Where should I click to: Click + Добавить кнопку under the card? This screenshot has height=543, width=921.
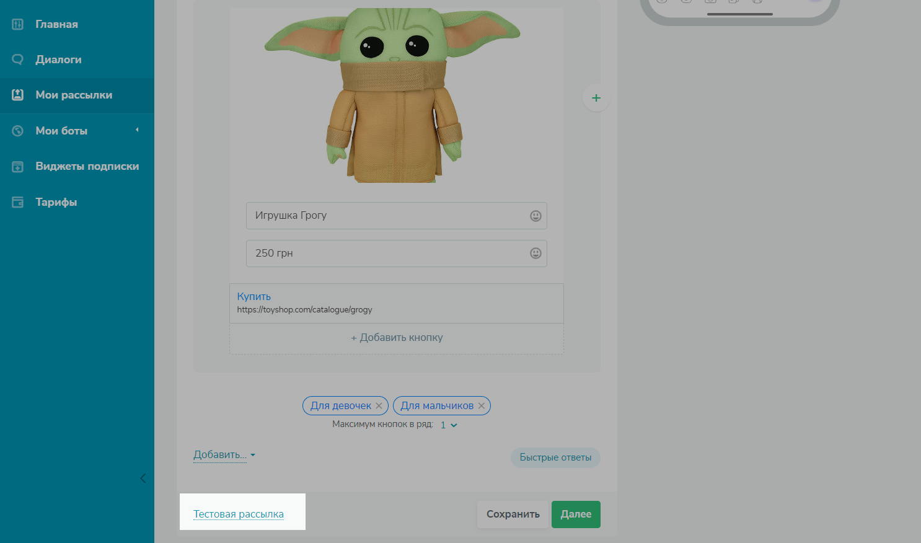pos(397,338)
